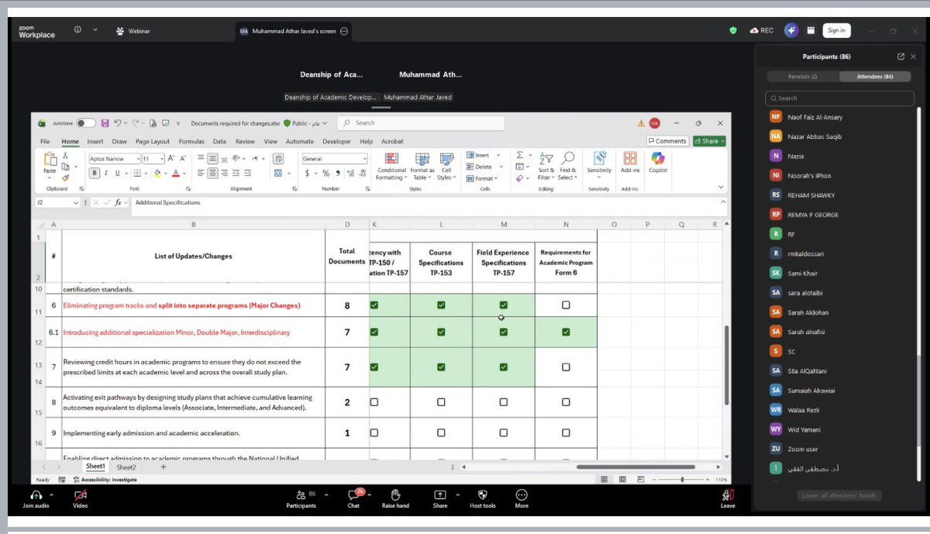Click the Underline icon
The width and height of the screenshot is (930, 534).
117,173
